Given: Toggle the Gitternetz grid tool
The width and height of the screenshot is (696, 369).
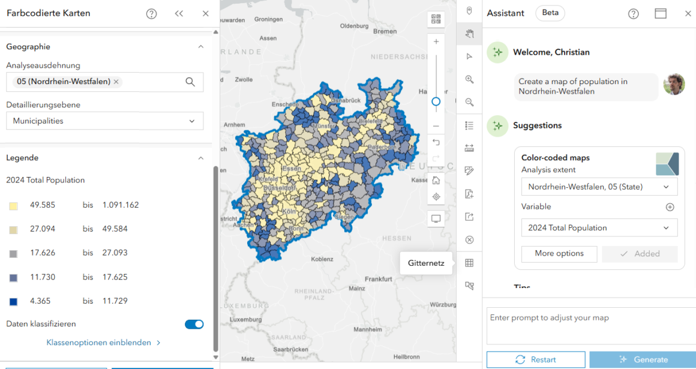Looking at the screenshot, I should coord(469,263).
